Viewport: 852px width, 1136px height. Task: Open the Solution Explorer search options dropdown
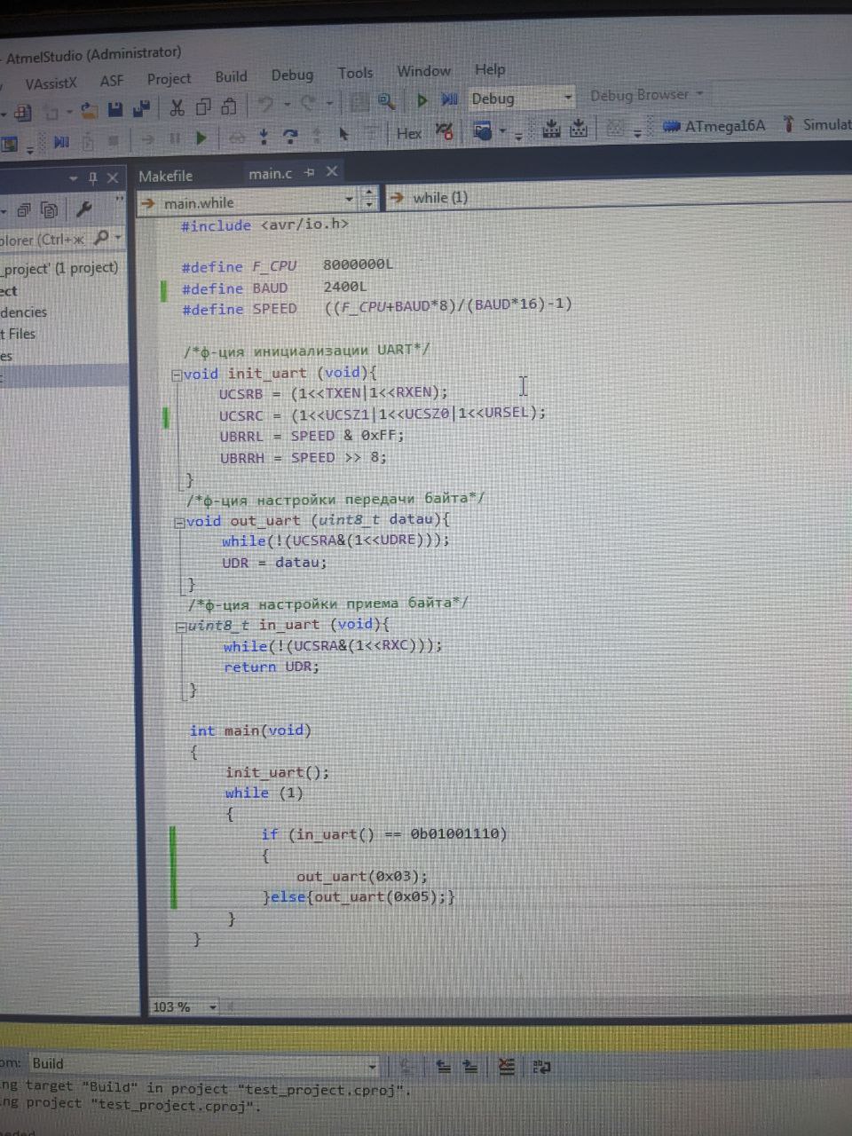pos(118,237)
